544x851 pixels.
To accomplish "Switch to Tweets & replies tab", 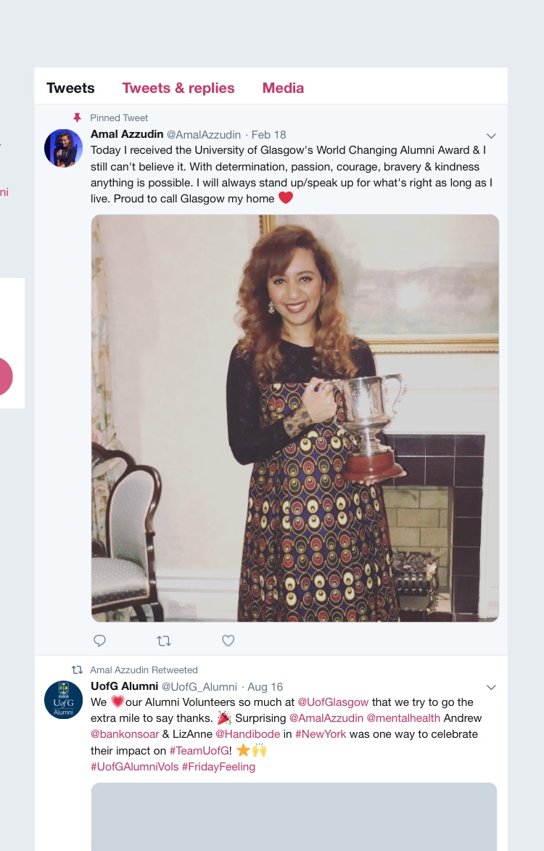I will coord(178,88).
